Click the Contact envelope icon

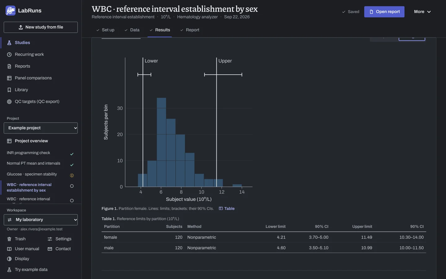(x=50, y=249)
